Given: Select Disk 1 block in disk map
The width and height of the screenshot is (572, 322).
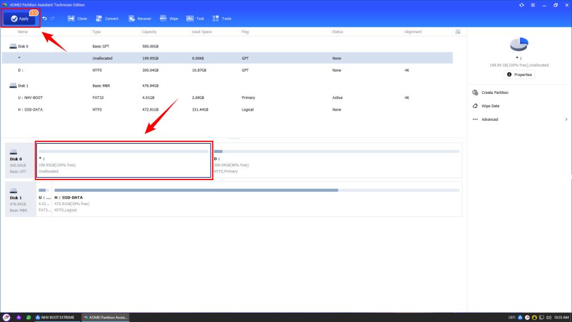Looking at the screenshot, I should (21, 200).
